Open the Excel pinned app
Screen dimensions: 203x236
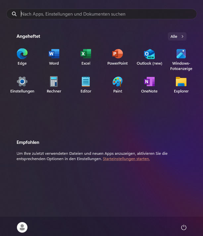click(86, 57)
